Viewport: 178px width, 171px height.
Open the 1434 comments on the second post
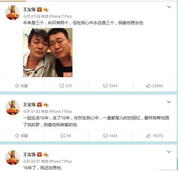point(110,136)
